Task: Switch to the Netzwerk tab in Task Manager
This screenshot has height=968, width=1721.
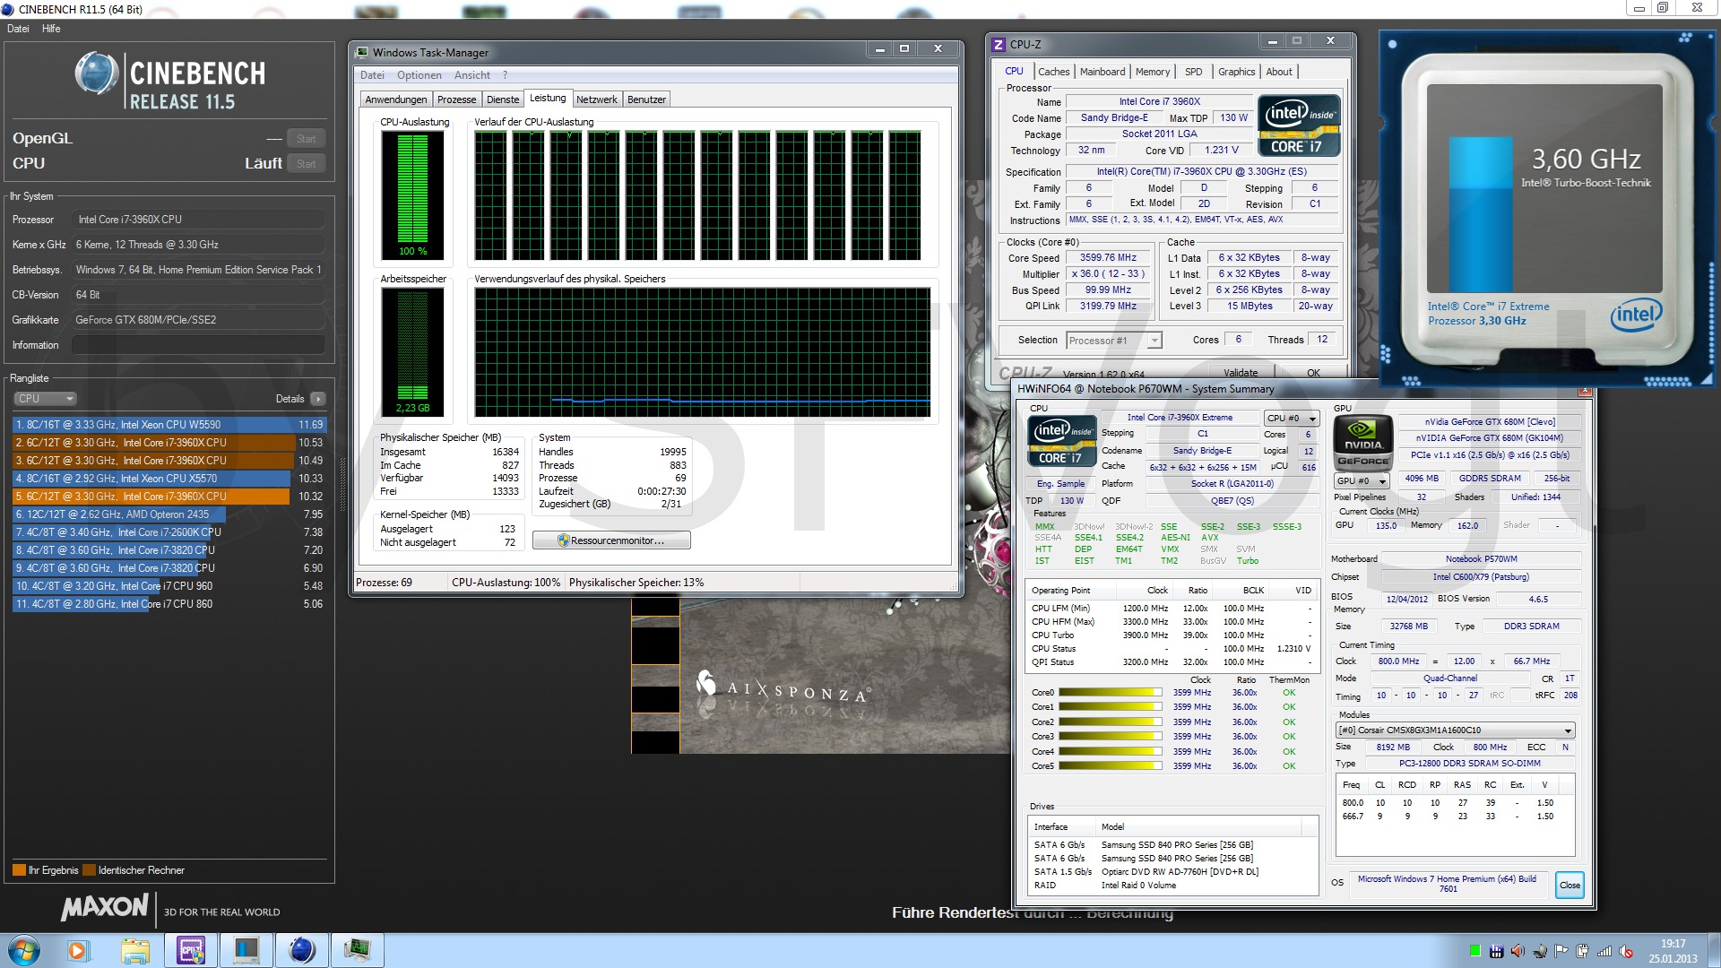Action: (x=597, y=99)
